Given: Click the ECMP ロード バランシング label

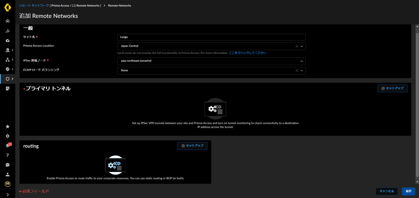Looking at the screenshot, I should pos(41,70).
